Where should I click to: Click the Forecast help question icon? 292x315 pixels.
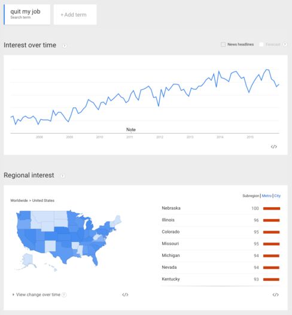tap(285, 44)
